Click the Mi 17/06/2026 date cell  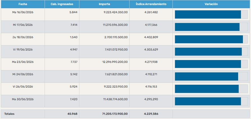[x=23, y=25]
